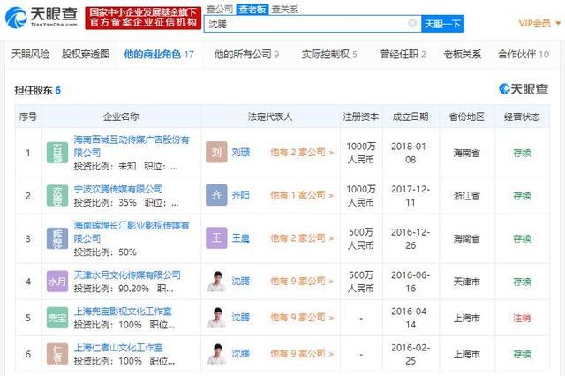Open 上海仁者山文化工作室 link

118,348
